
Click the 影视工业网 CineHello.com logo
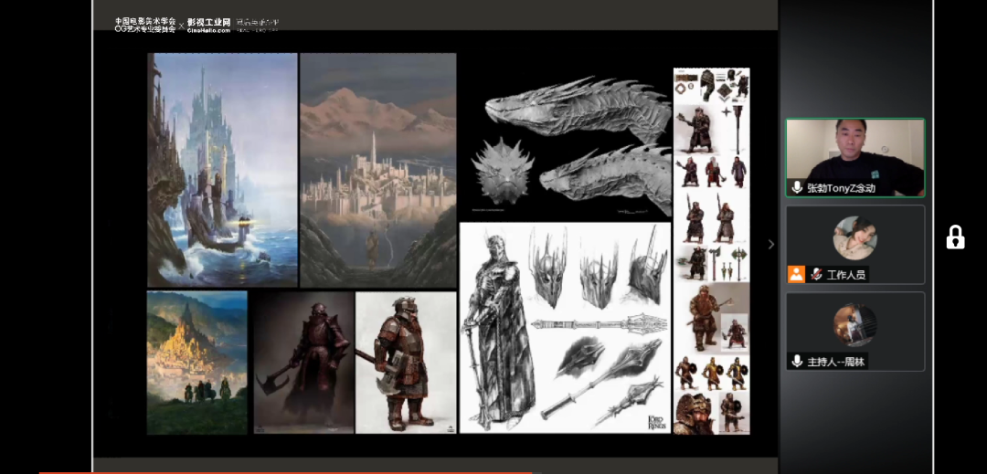208,26
